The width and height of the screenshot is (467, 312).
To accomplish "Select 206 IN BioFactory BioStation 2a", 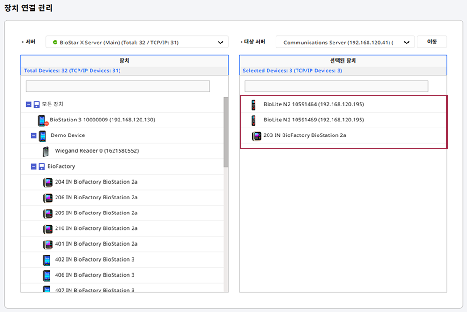I will pos(96,198).
